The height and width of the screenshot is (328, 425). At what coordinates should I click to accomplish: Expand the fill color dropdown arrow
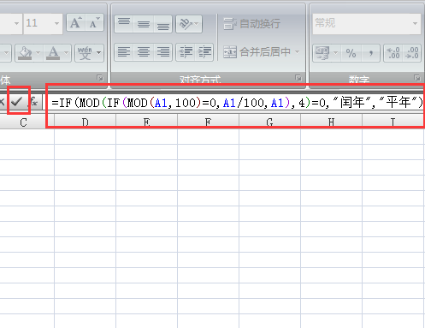[38, 53]
